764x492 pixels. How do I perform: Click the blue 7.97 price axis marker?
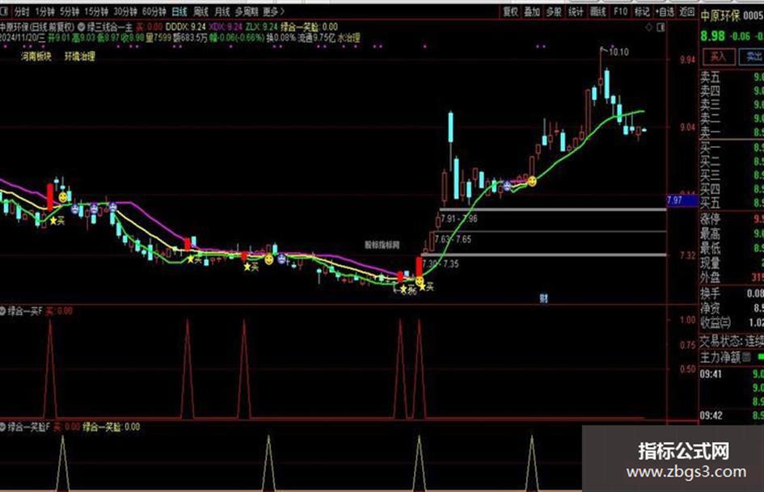[682, 200]
